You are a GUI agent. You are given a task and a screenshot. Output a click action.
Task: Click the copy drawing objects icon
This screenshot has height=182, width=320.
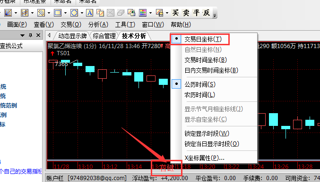click(x=100, y=13)
